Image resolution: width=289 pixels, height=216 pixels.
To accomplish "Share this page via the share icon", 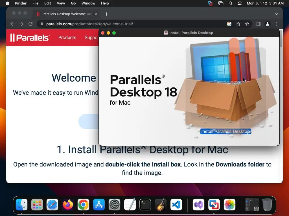I will pos(238,24).
